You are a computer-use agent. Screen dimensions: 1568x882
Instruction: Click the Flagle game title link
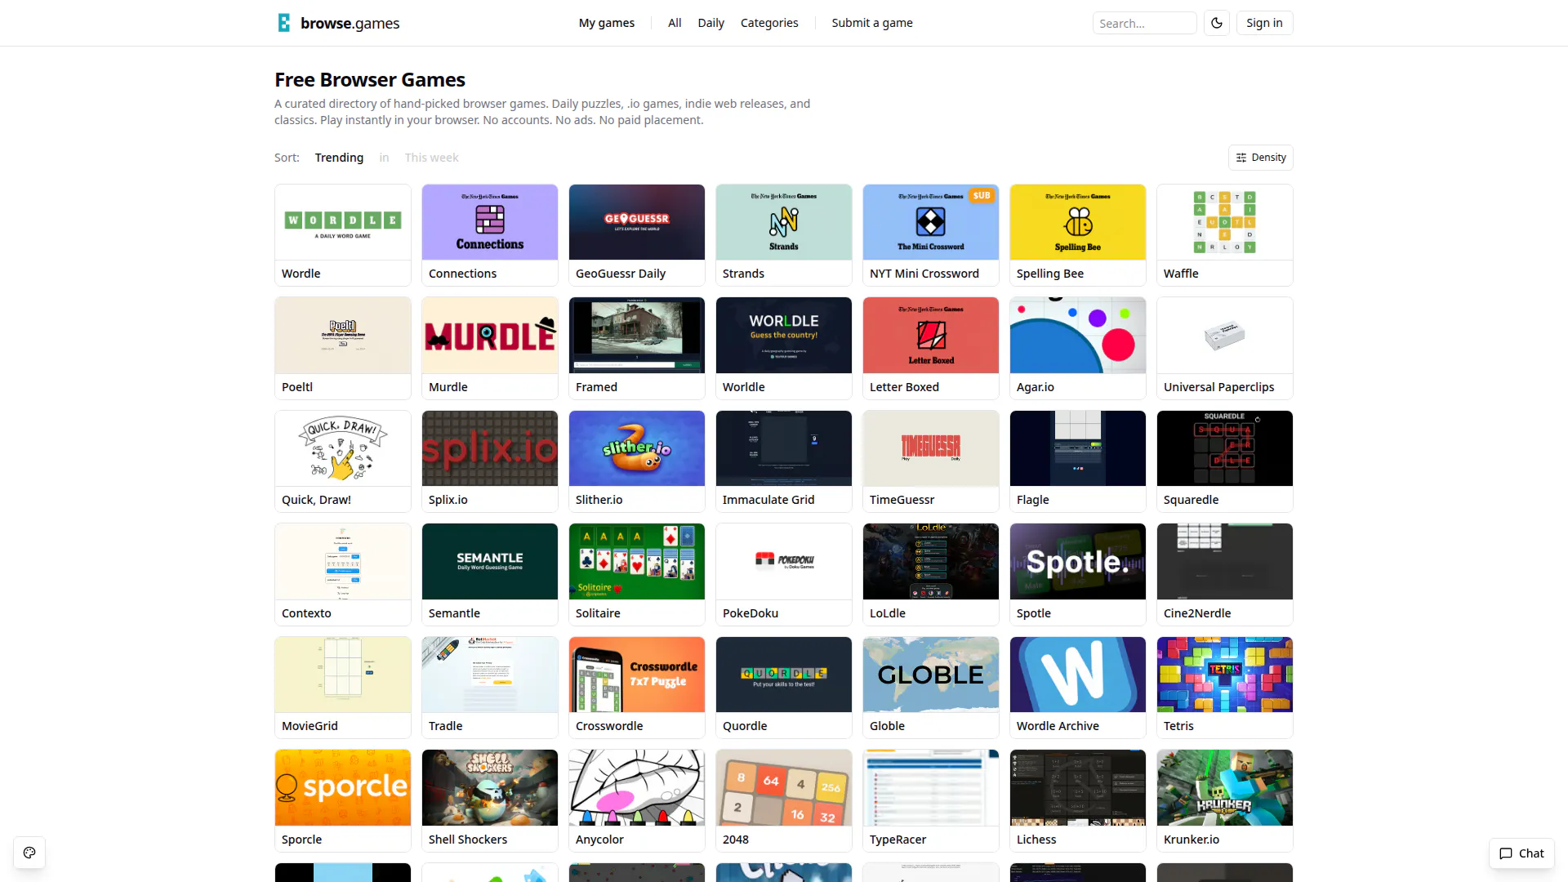(1032, 500)
